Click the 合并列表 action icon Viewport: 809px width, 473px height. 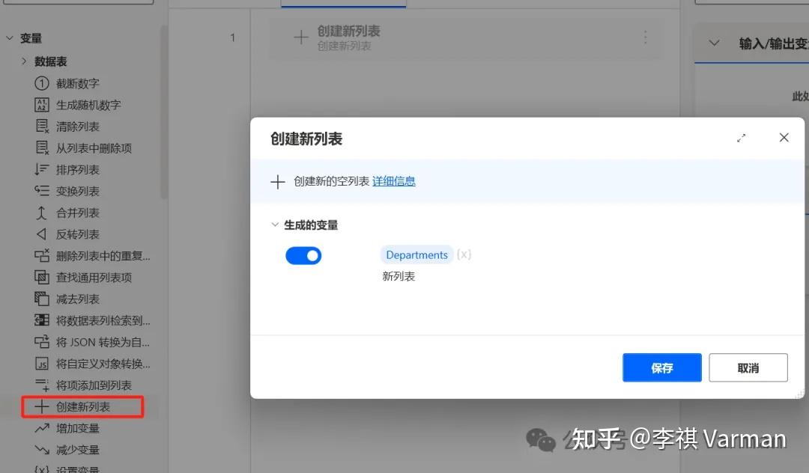click(41, 212)
